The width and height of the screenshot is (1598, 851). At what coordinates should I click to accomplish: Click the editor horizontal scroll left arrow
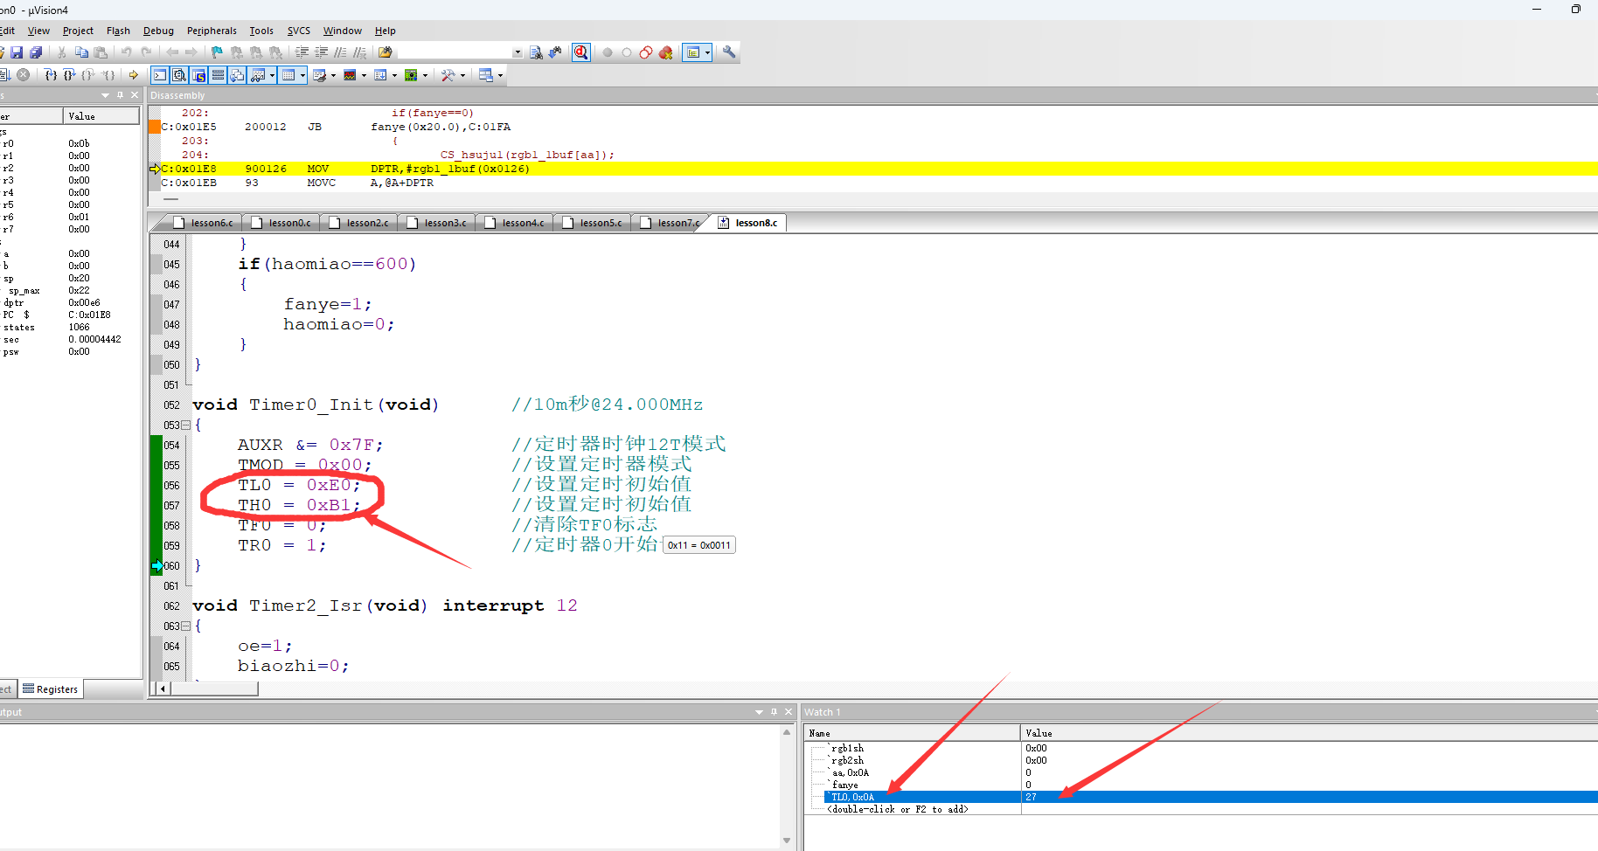coord(163,688)
